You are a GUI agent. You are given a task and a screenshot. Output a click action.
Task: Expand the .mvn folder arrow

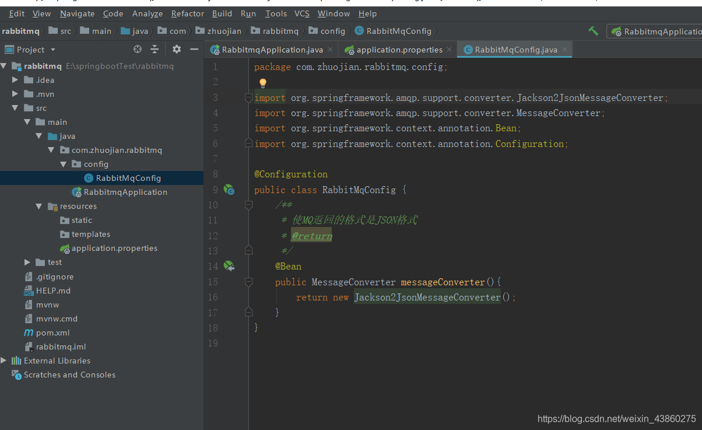coord(16,94)
